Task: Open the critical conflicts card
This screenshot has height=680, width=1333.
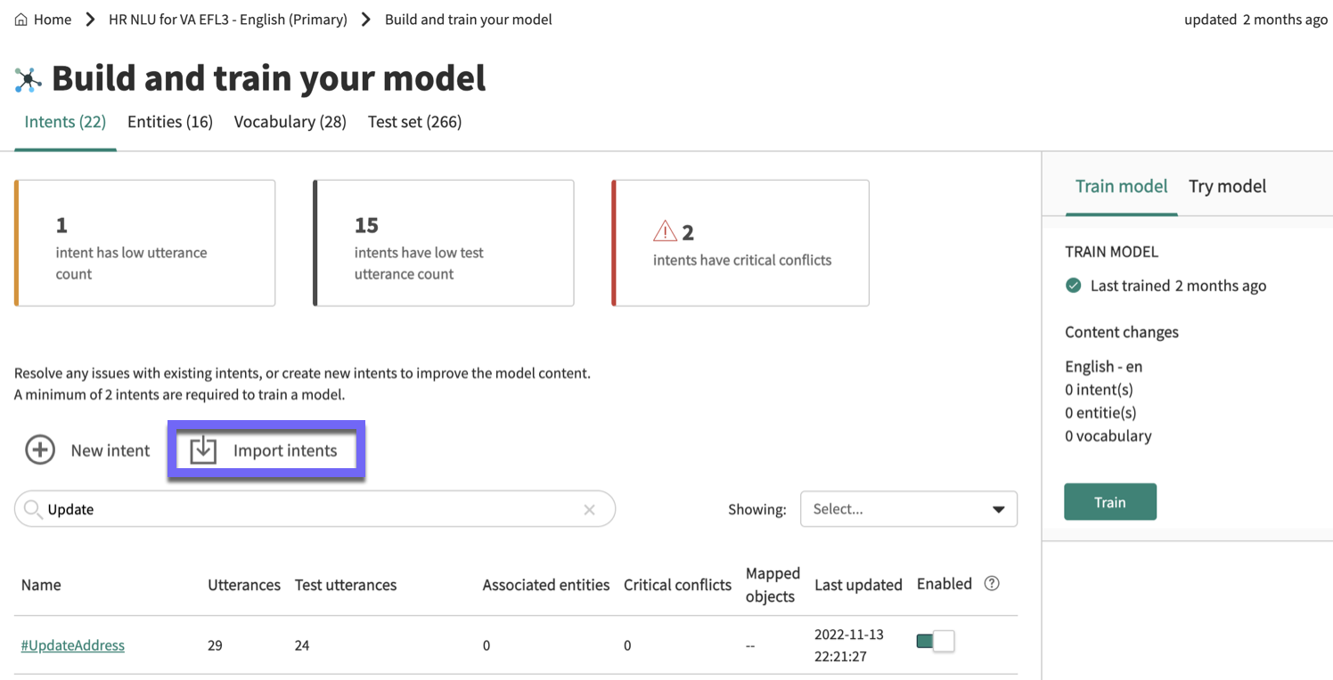Action: pyautogui.click(x=740, y=243)
